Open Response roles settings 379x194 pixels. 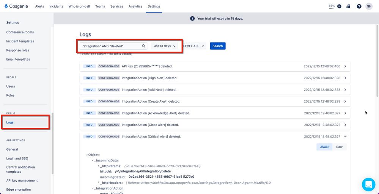click(x=18, y=50)
